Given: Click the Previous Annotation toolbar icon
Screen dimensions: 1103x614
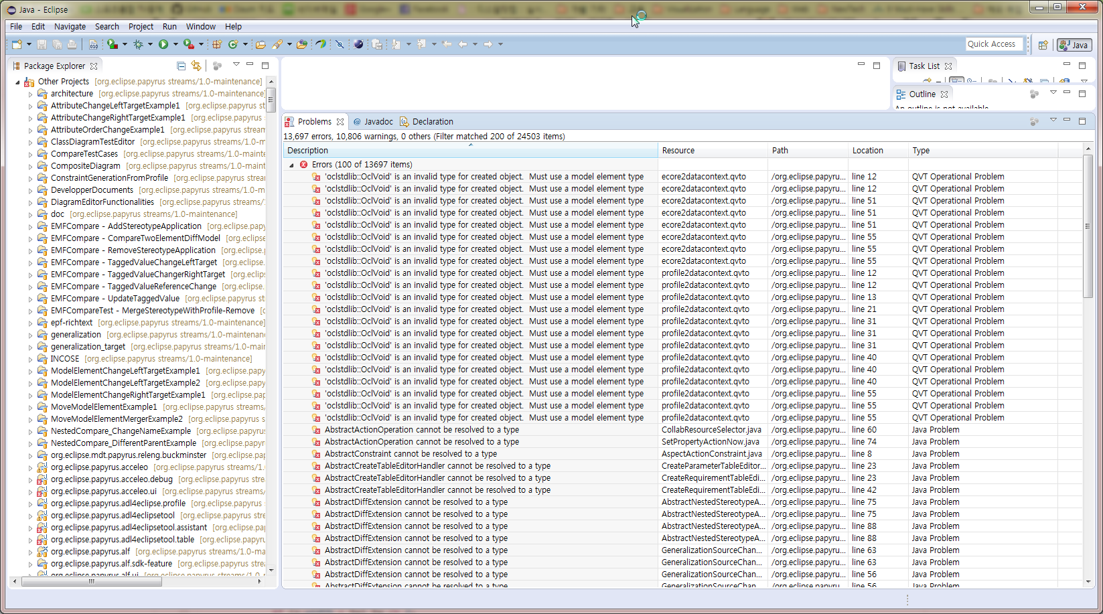Looking at the screenshot, I should pyautogui.click(x=421, y=44).
